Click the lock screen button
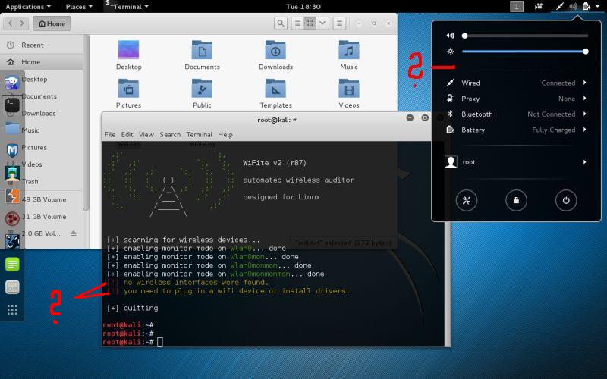Screen dimensions: 607x379 click(516, 201)
